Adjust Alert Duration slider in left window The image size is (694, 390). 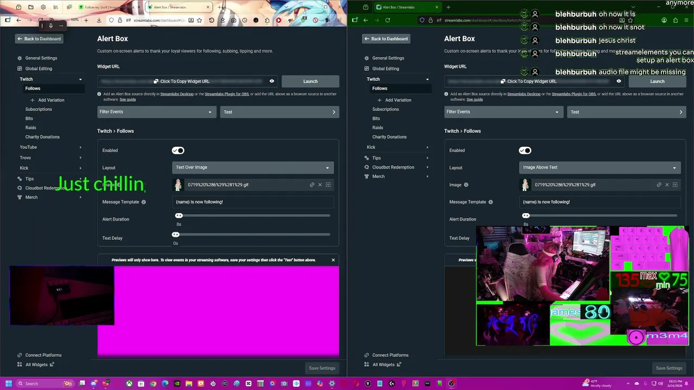click(179, 216)
